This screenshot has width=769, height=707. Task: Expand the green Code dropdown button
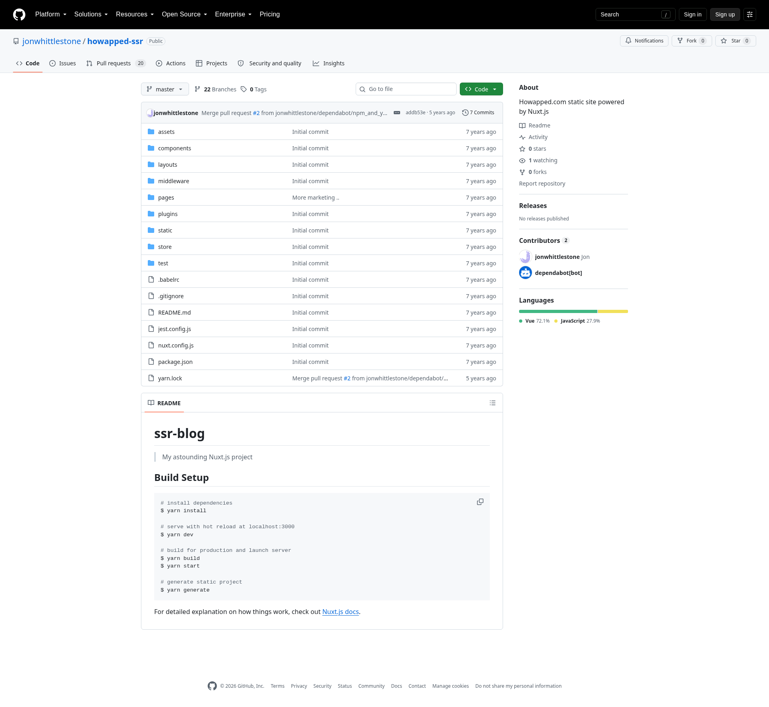[481, 89]
